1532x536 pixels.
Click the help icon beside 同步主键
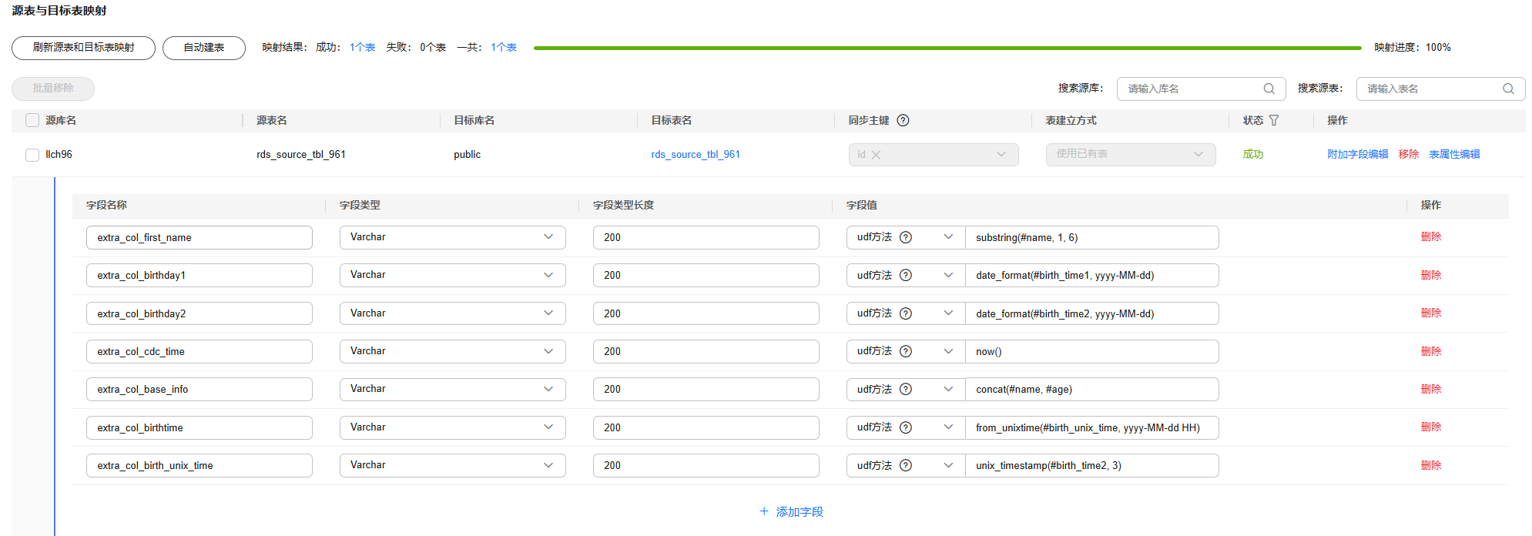pyautogui.click(x=903, y=120)
